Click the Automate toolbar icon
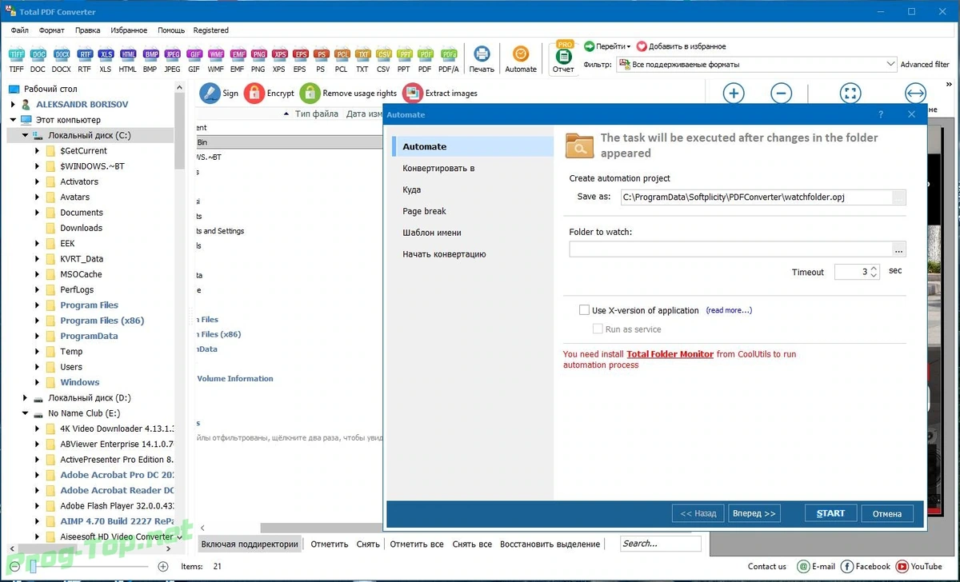This screenshot has width=960, height=582. coord(521,54)
